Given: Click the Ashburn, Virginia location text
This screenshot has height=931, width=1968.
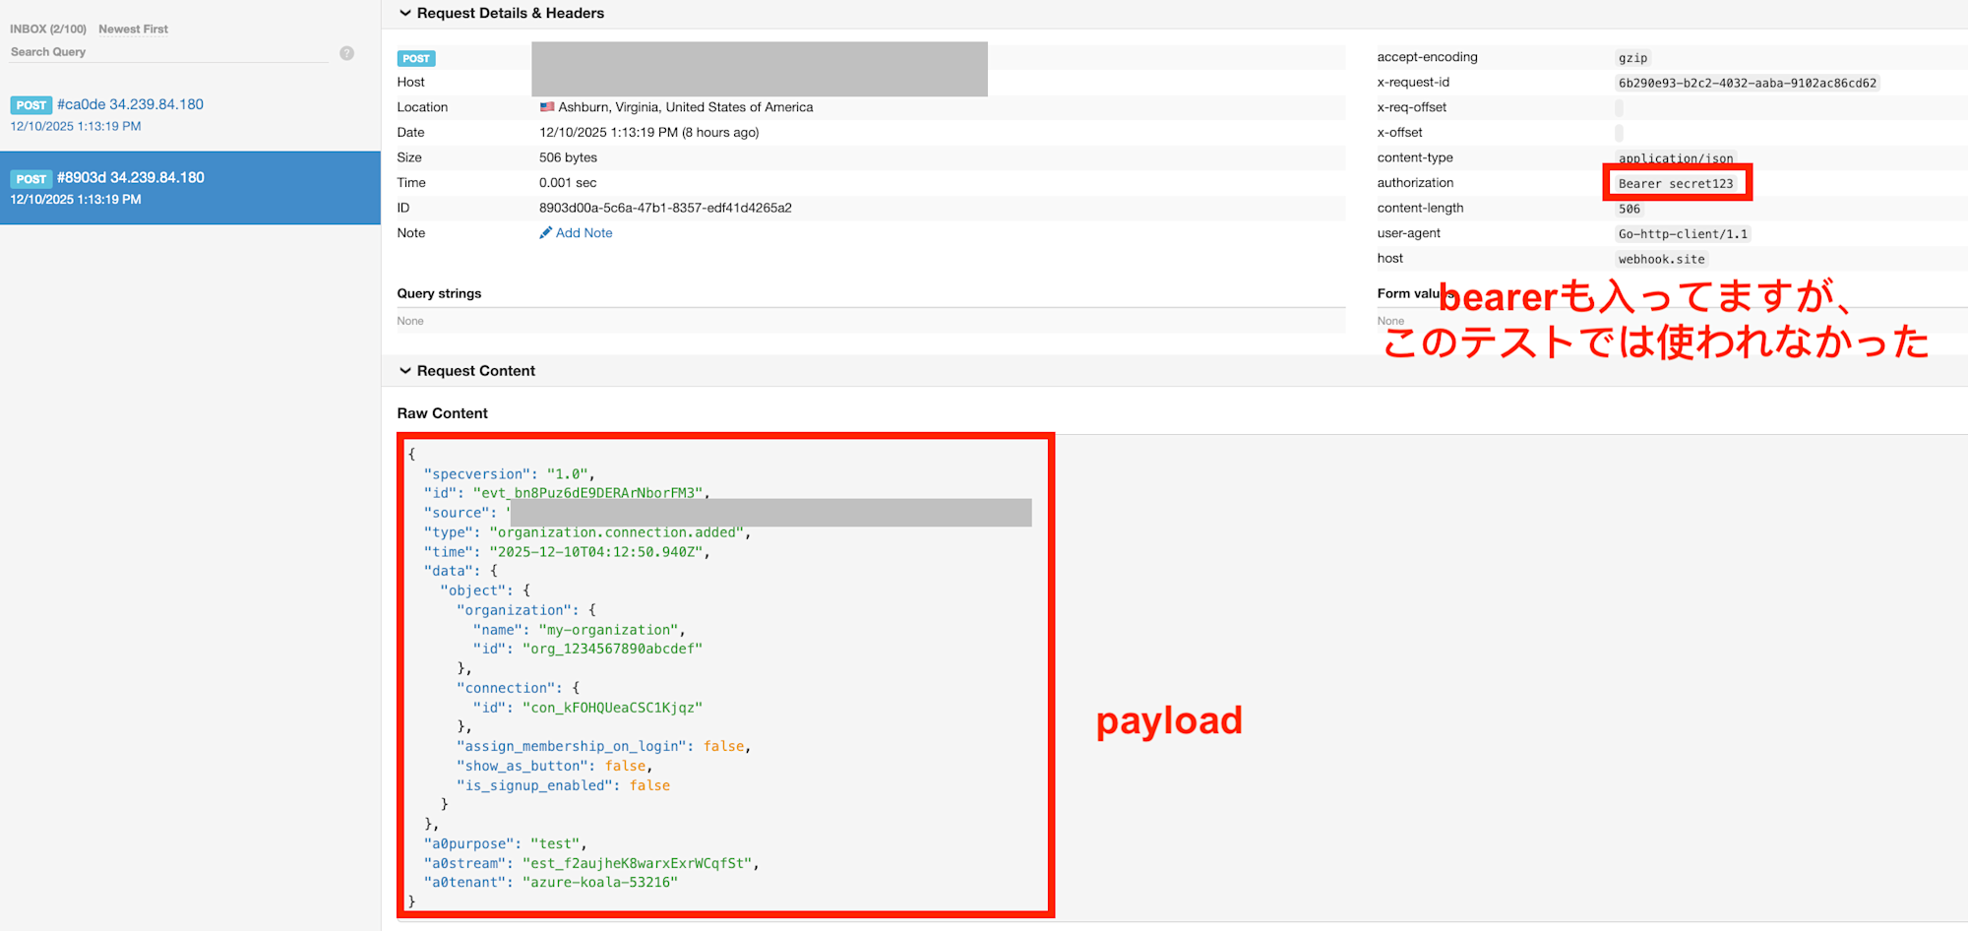Looking at the screenshot, I should [686, 107].
